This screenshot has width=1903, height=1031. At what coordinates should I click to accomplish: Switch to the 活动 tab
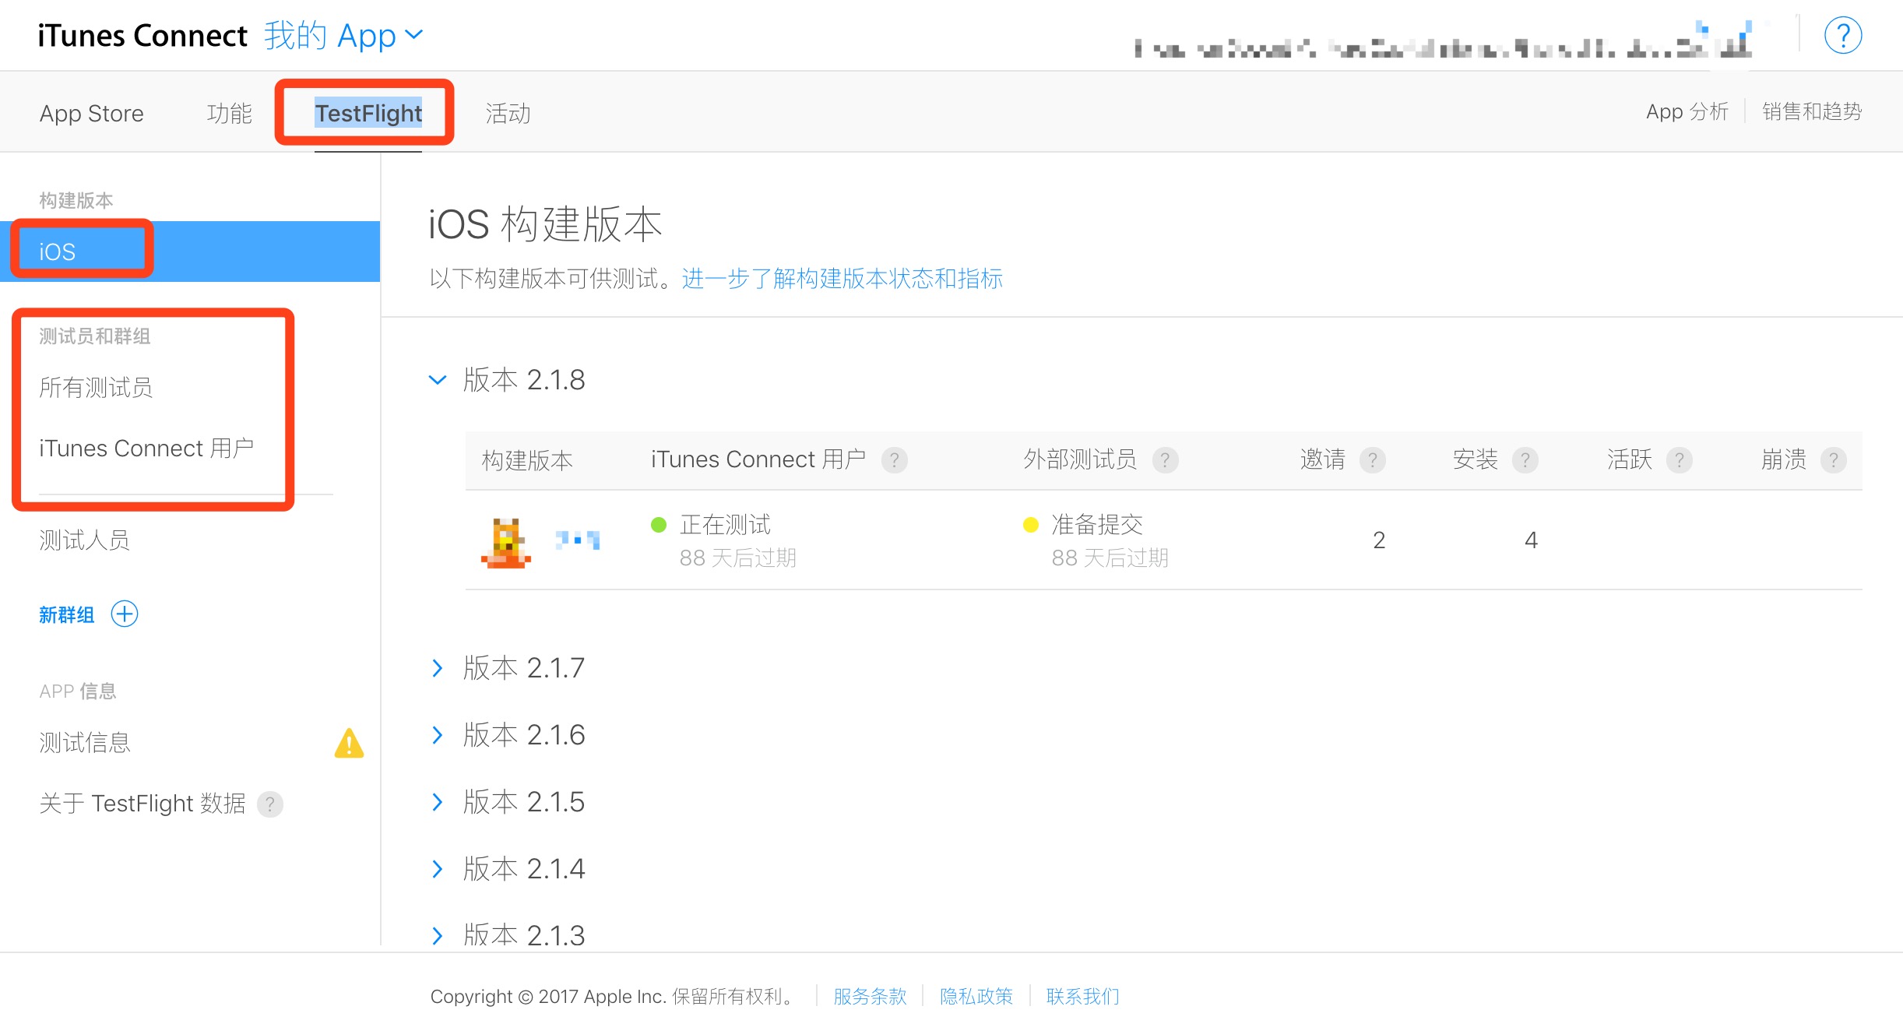pos(508,114)
